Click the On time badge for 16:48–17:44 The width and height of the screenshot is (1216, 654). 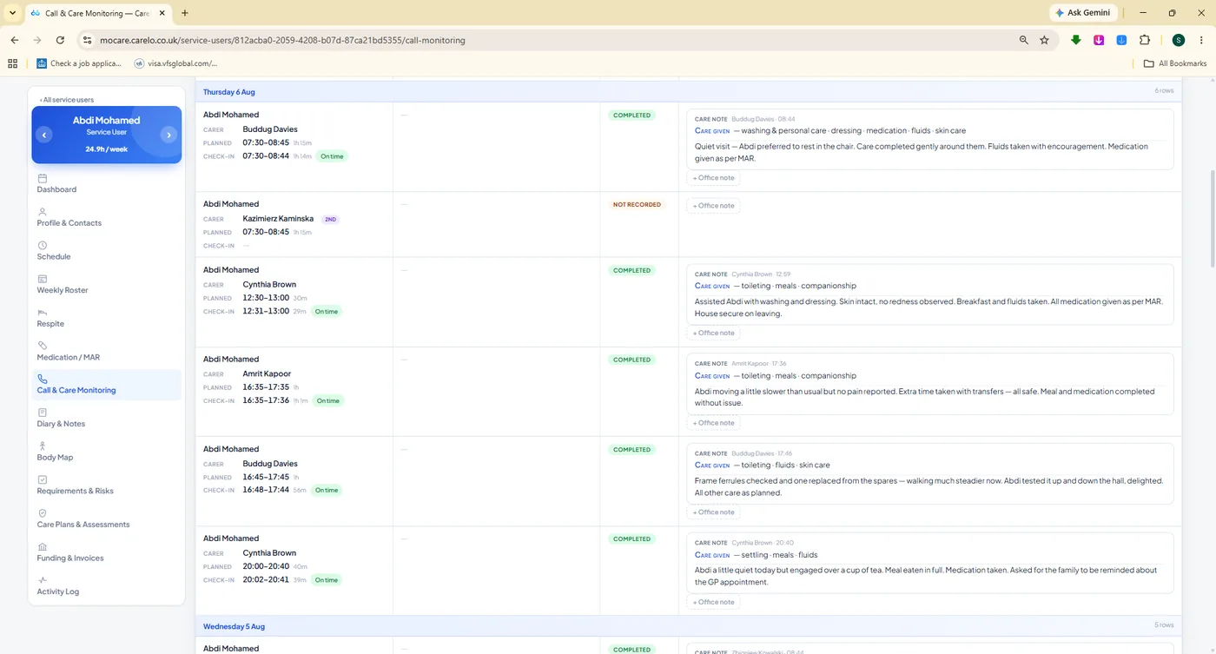(x=326, y=491)
